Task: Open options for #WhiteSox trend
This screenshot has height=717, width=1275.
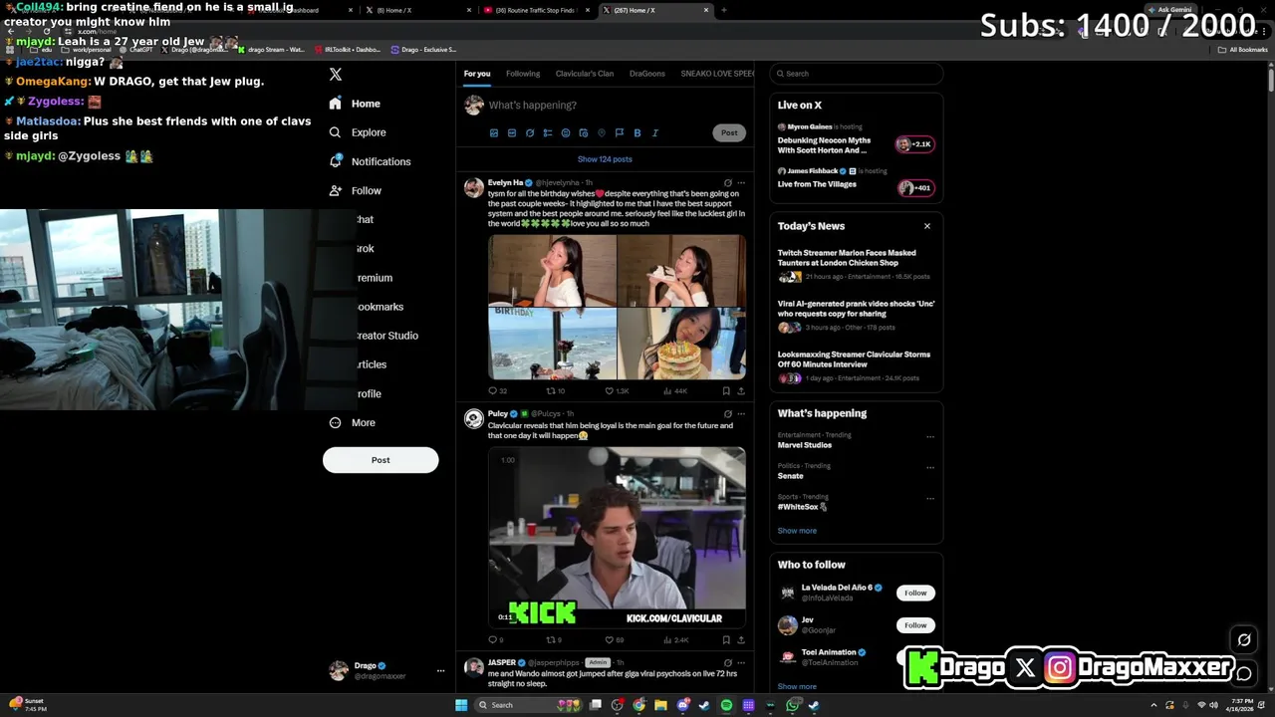Action: pyautogui.click(x=930, y=498)
